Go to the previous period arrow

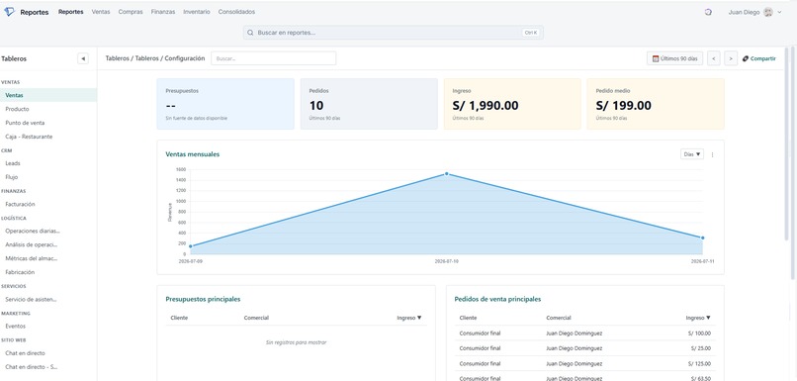[714, 58]
